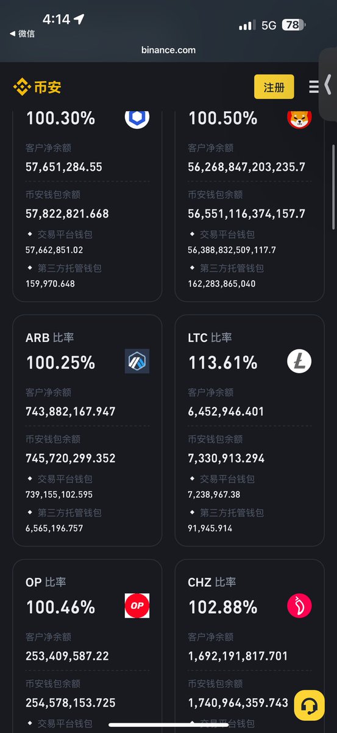The height and width of the screenshot is (733, 337).
Task: Tap the binance.com address bar
Action: [168, 50]
